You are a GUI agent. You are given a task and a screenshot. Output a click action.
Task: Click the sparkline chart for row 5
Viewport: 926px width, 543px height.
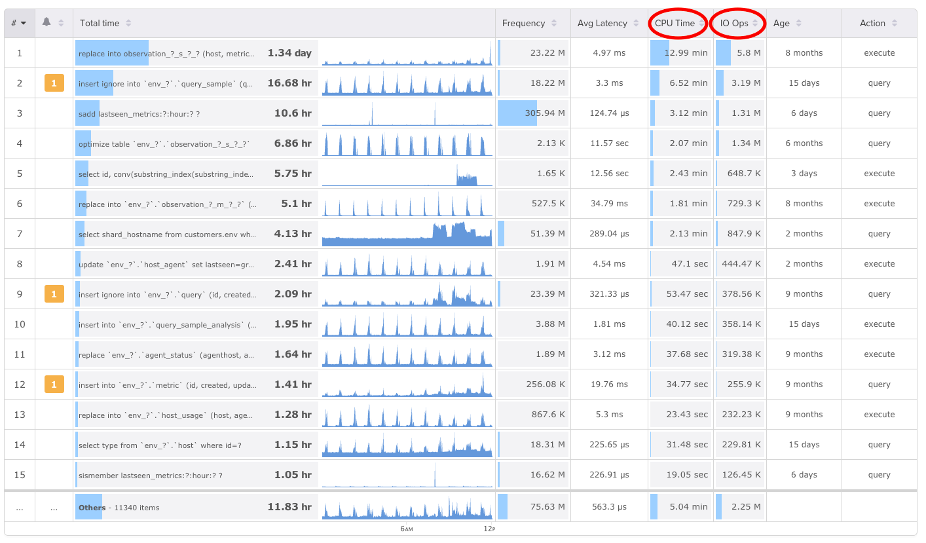[407, 174]
